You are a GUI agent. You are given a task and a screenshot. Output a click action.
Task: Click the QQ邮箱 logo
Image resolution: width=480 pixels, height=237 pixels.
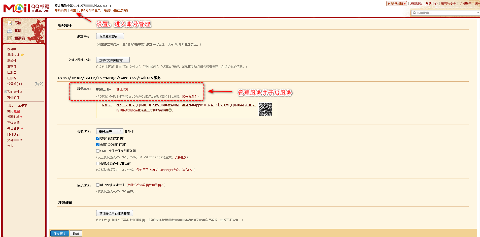pos(26,8)
